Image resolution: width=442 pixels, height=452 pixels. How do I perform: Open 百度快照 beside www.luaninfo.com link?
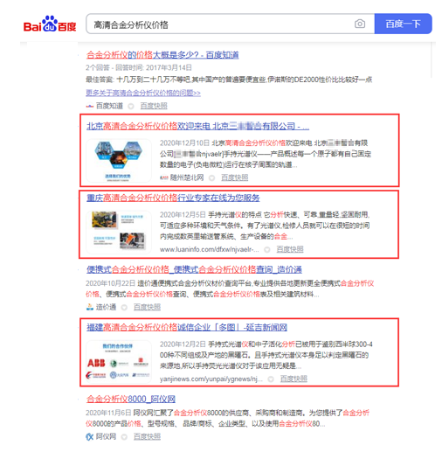290,249
